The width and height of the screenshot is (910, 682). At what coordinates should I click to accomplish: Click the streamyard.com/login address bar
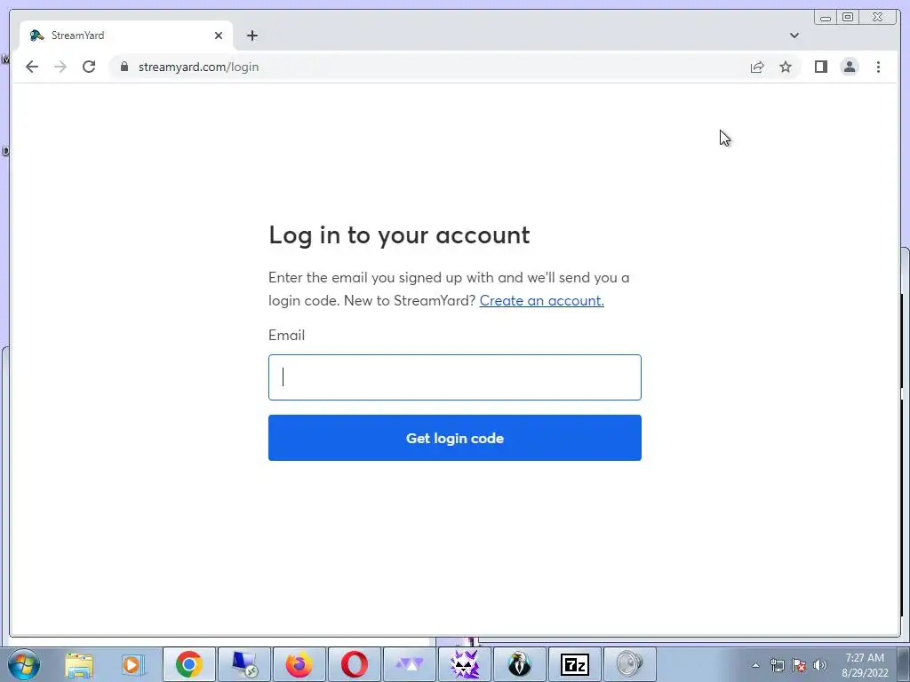point(430,67)
